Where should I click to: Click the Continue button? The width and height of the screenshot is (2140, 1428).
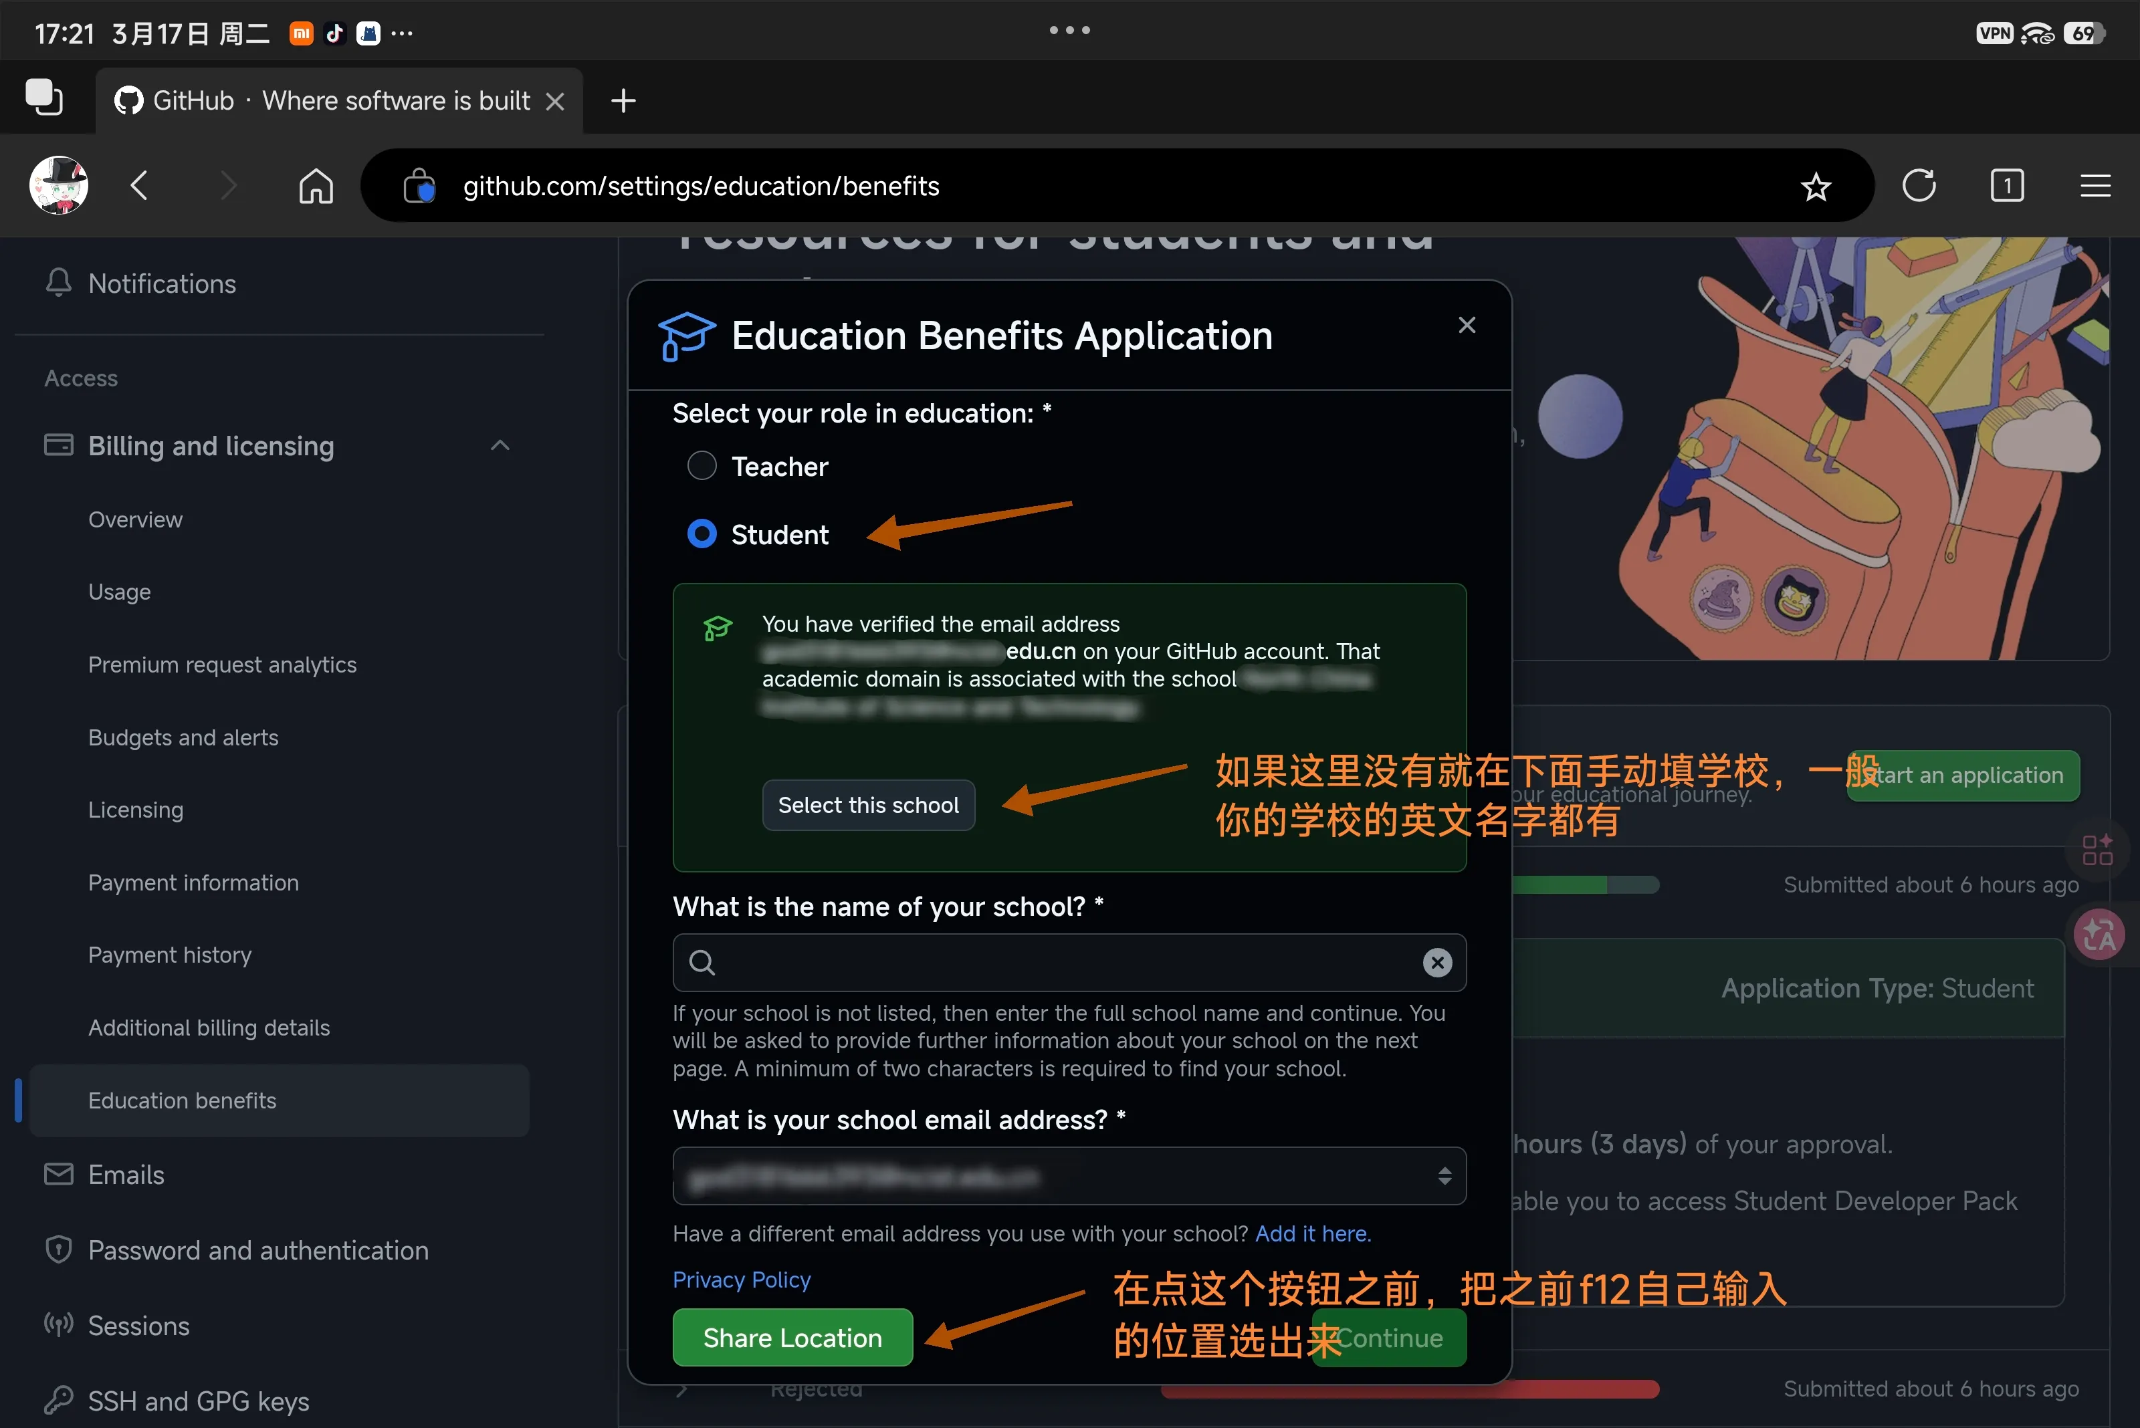(1389, 1338)
